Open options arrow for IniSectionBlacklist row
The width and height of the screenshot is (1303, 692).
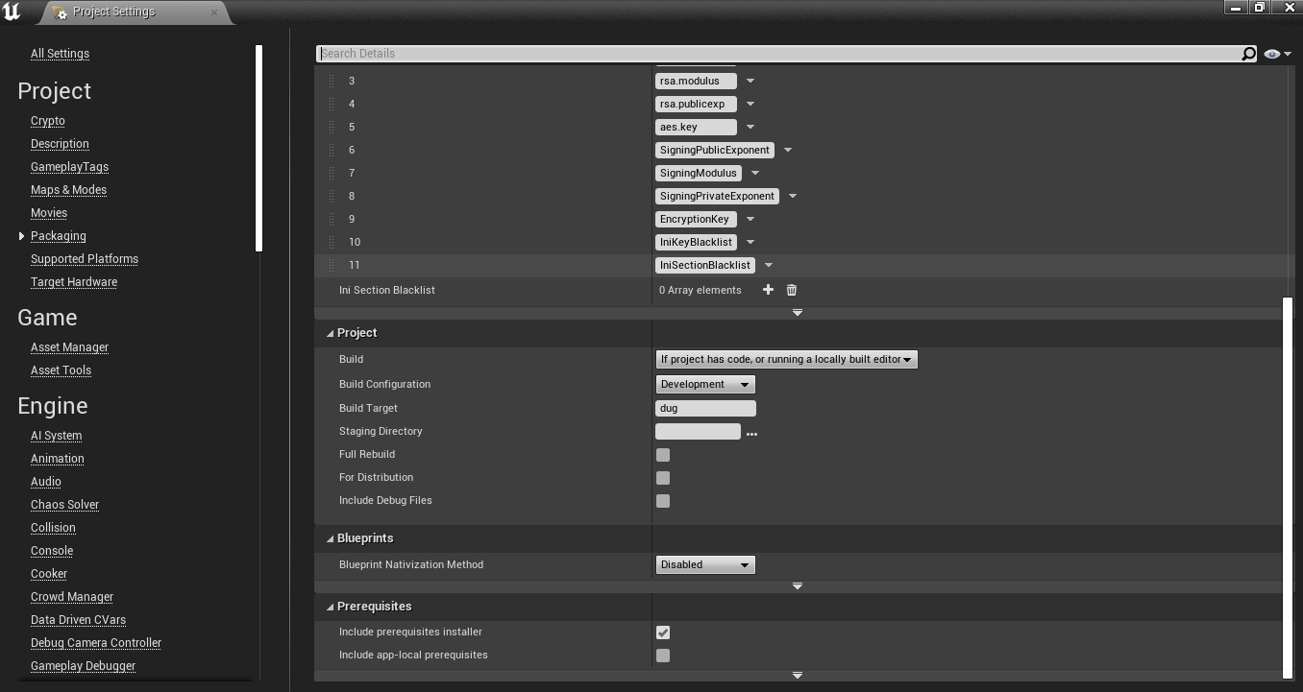point(769,265)
